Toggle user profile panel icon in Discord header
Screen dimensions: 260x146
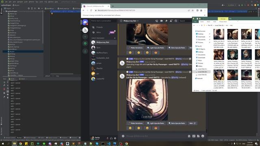[x=176, y=21]
